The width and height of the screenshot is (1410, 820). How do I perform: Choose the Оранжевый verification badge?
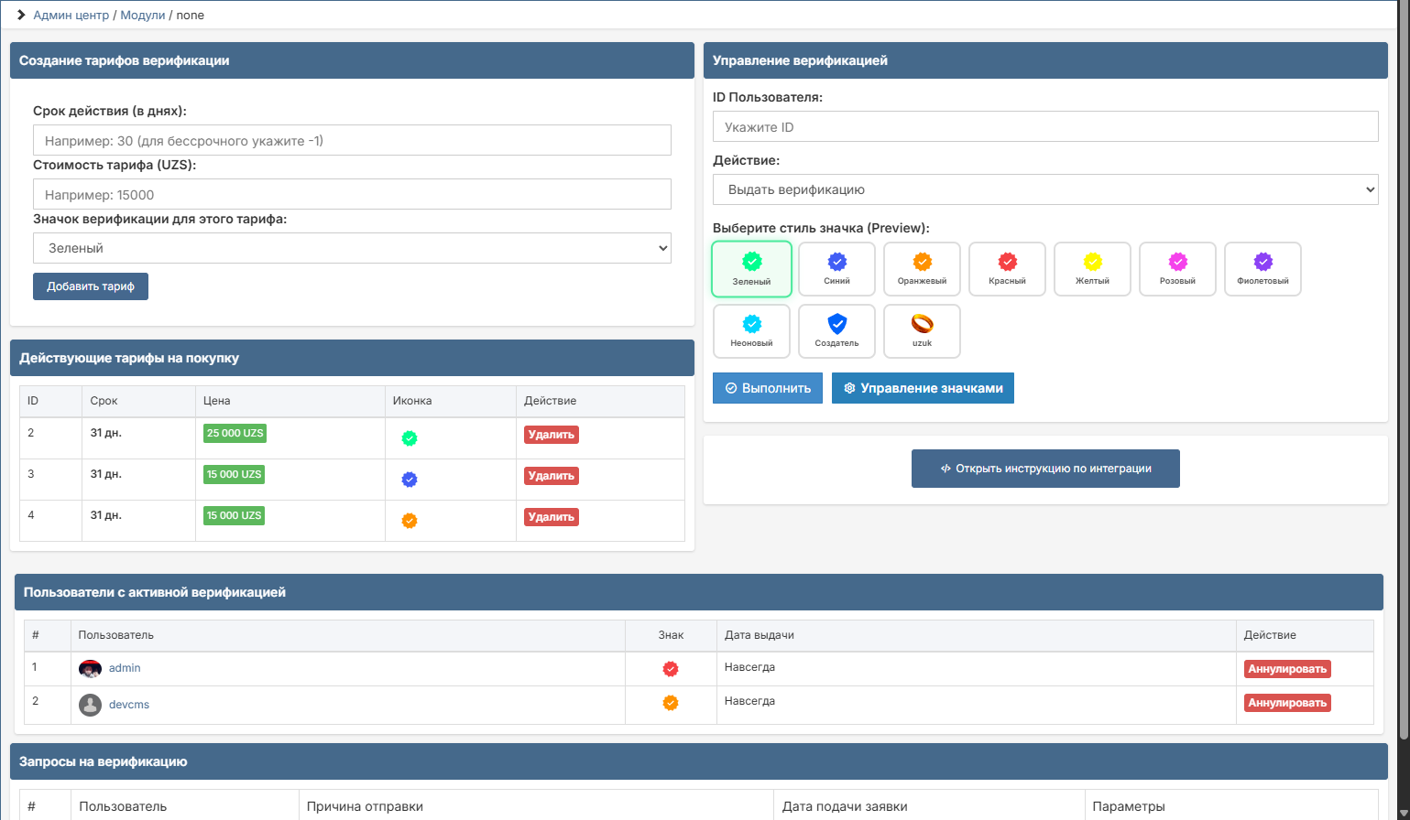coord(922,269)
